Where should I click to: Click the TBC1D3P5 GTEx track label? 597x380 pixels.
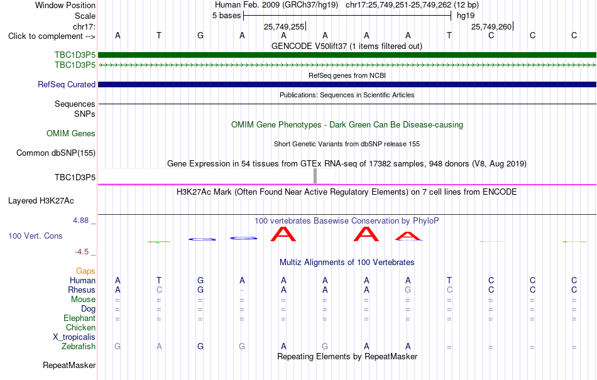[75, 177]
